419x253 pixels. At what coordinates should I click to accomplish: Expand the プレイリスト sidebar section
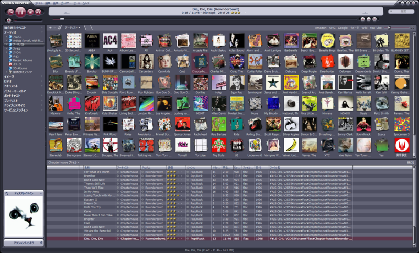coord(42,101)
